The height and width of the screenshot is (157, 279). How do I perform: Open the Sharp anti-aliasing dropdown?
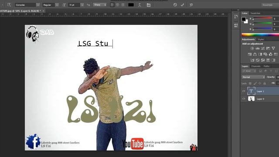(x=100, y=5)
